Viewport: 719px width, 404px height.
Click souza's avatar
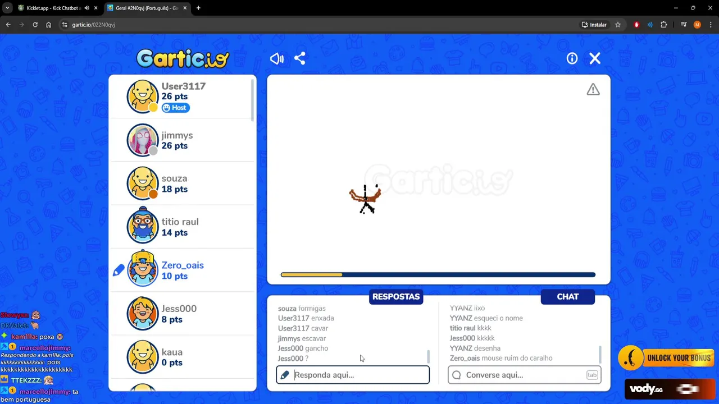pos(143,183)
